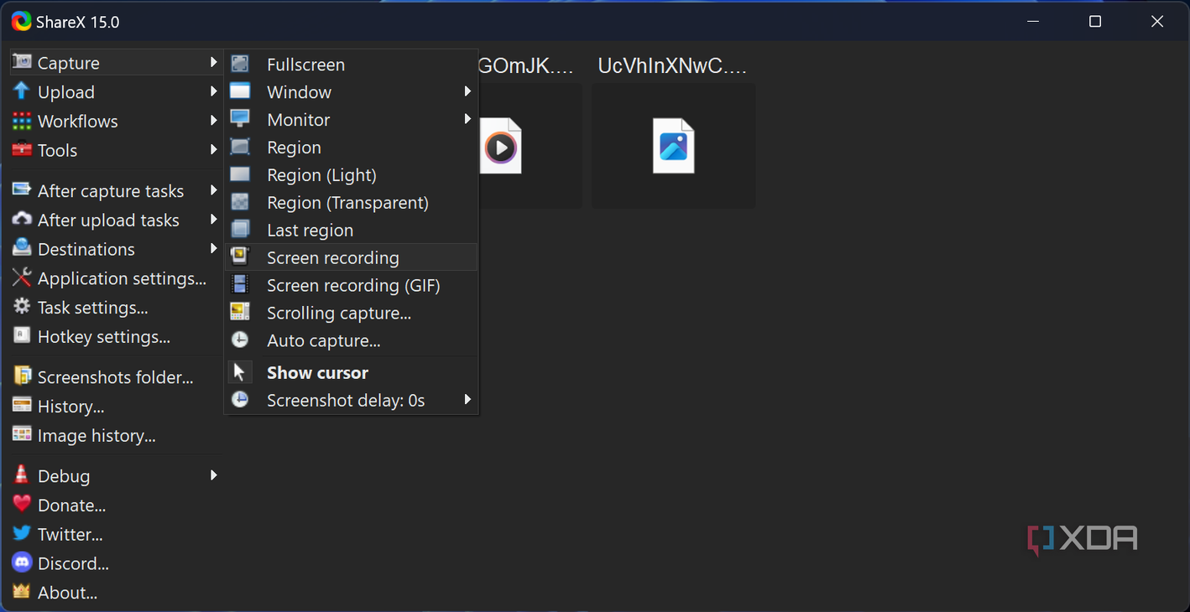Open Image history...

pos(117,435)
